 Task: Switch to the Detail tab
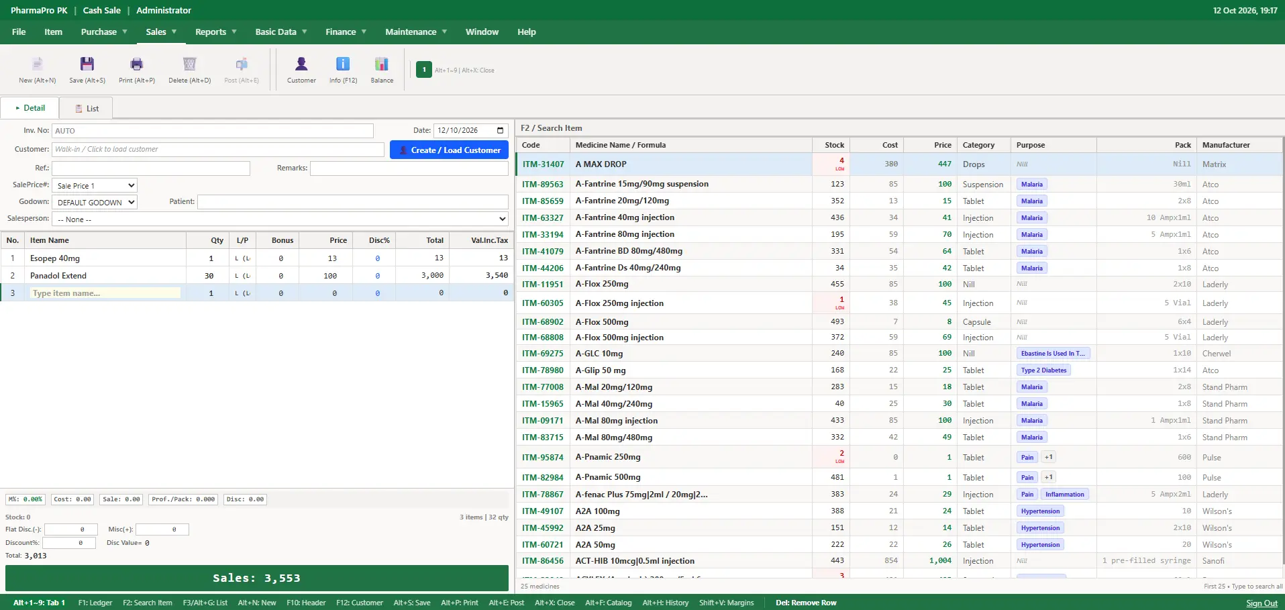point(30,108)
